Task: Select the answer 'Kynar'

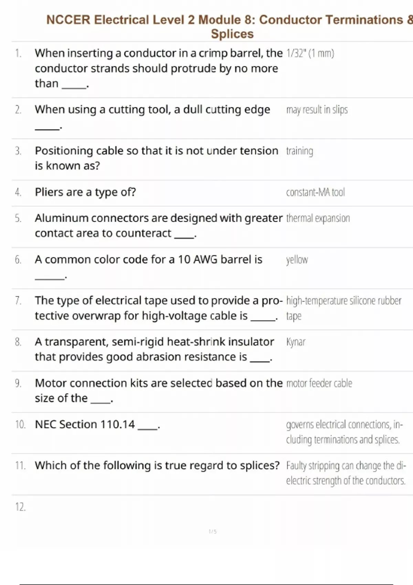Action: point(296,342)
